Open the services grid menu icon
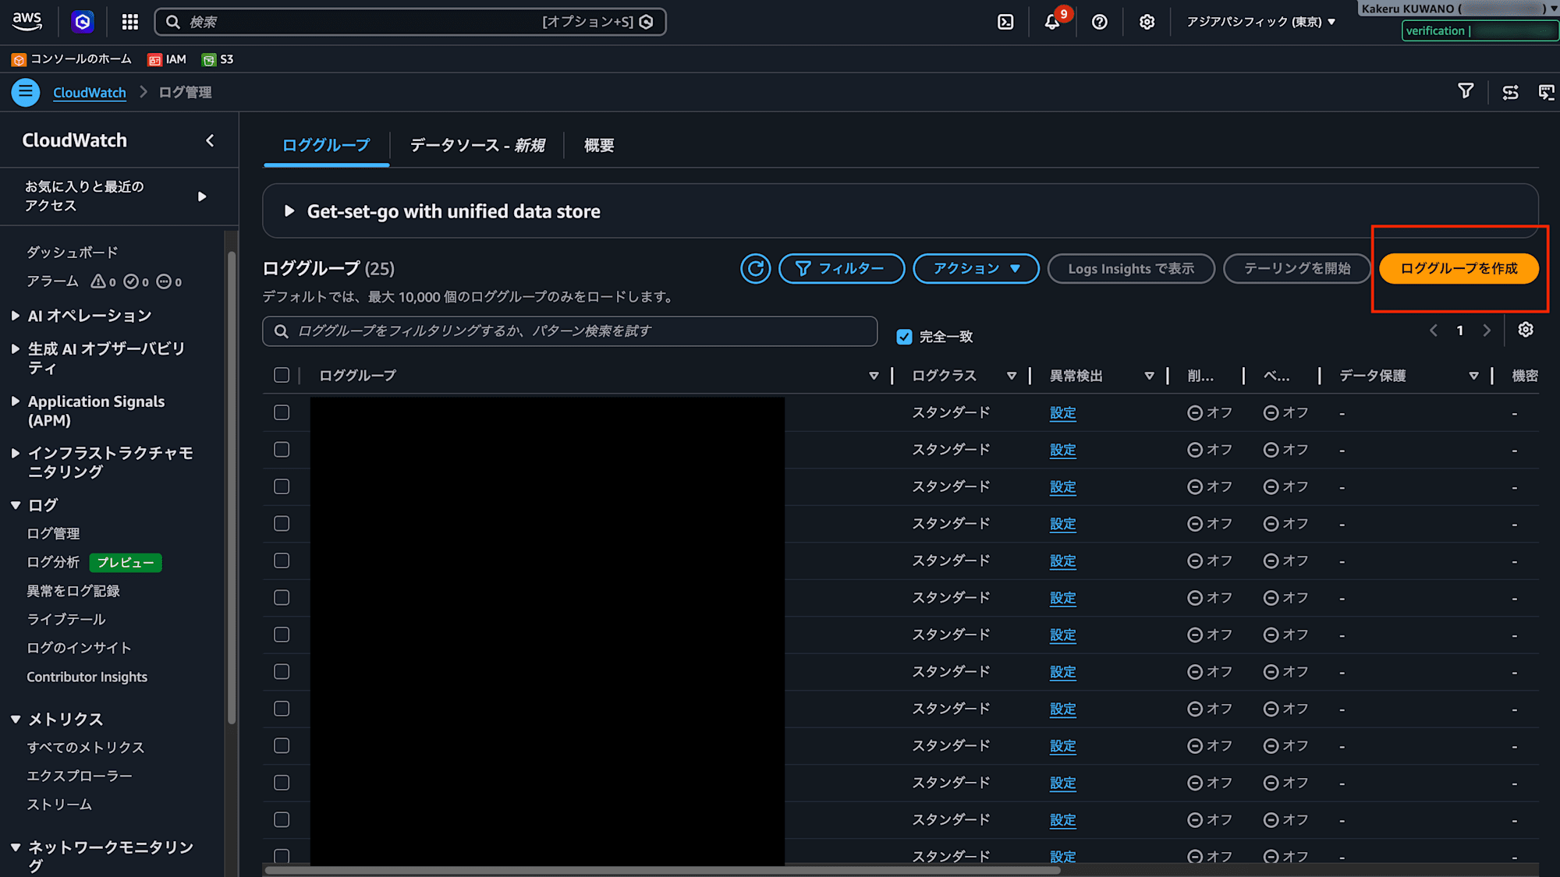The image size is (1560, 877). [x=130, y=22]
